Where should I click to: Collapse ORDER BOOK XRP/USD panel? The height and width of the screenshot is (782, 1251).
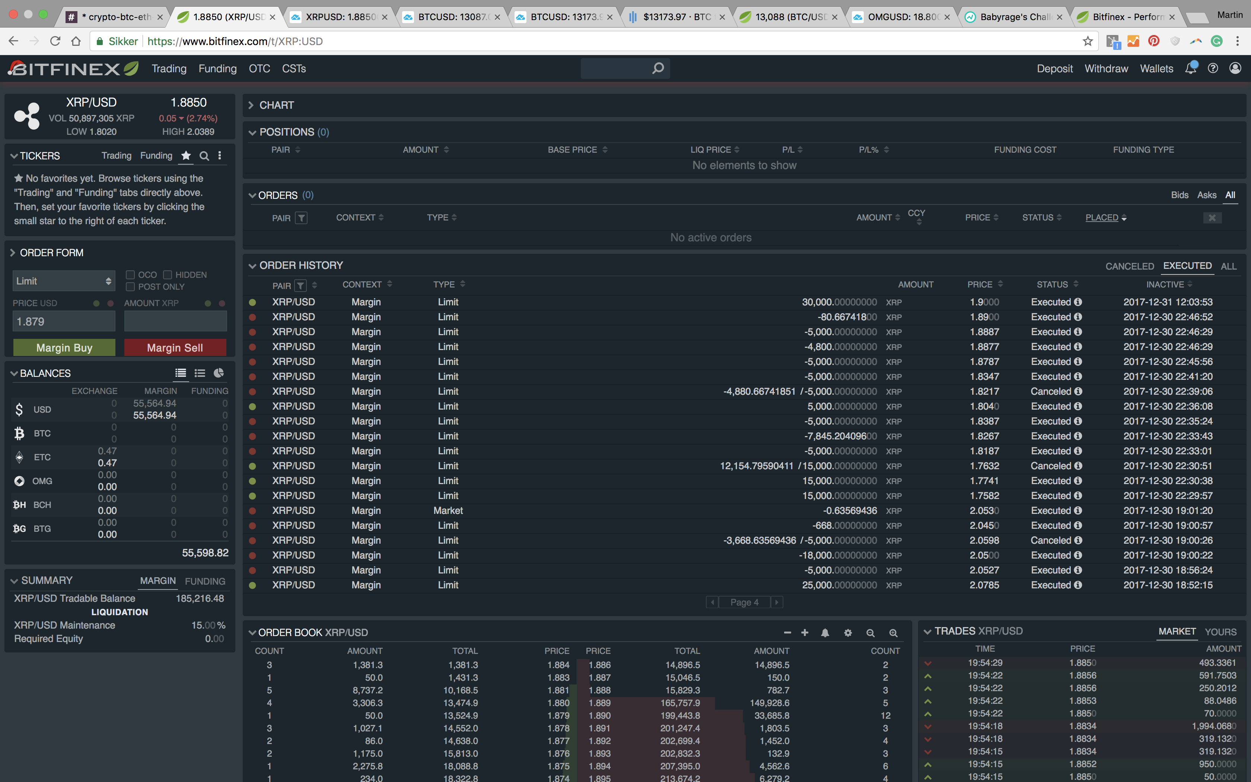tap(252, 633)
